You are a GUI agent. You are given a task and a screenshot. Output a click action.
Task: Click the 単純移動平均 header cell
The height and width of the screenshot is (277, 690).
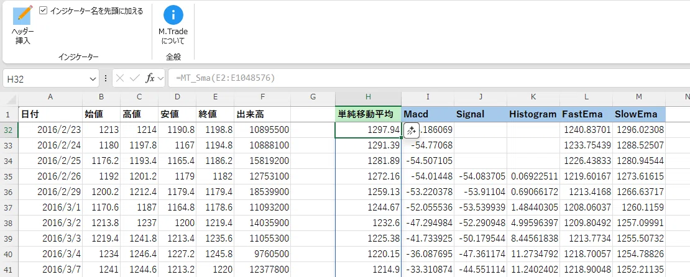coord(369,114)
